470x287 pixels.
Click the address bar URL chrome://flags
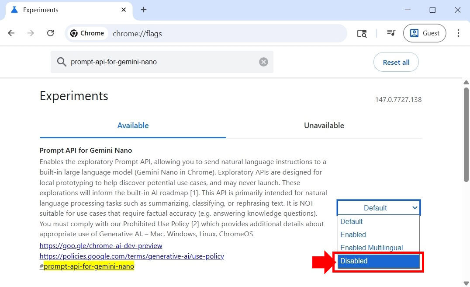[137, 34]
